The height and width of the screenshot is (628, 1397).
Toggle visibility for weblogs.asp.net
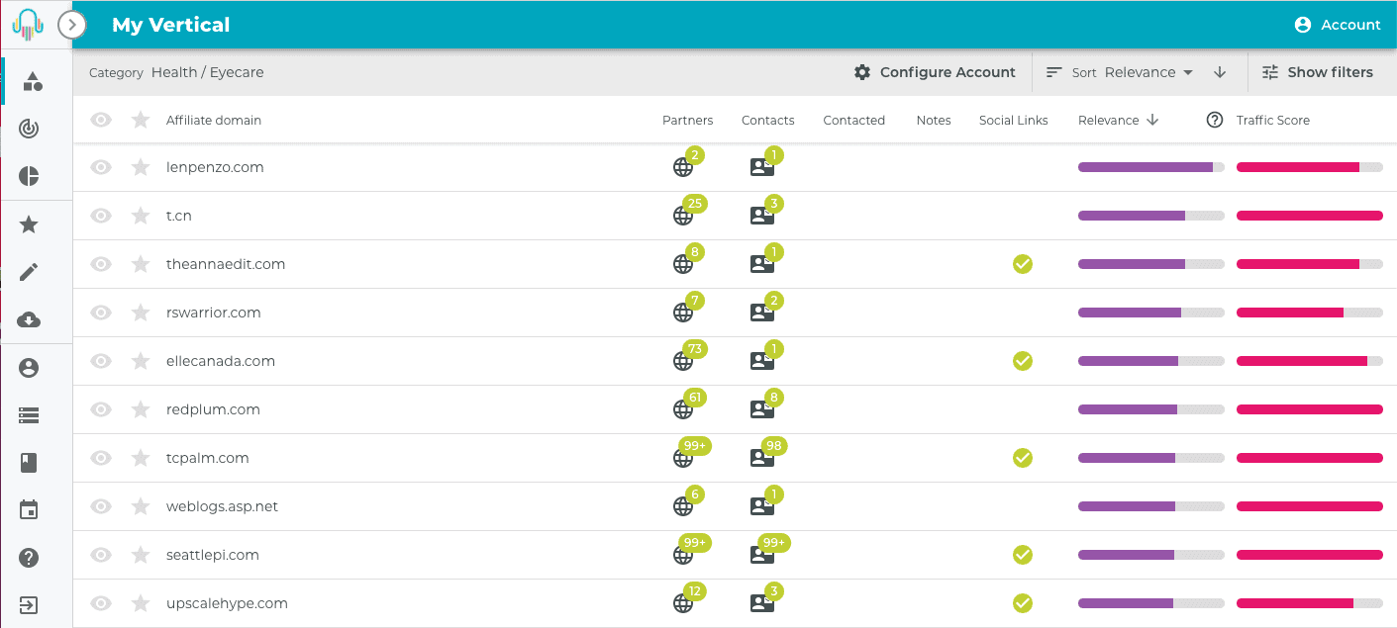pyautogui.click(x=101, y=506)
